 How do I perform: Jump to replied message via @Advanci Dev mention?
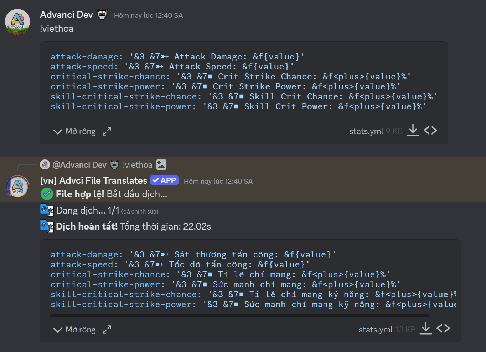pos(79,165)
